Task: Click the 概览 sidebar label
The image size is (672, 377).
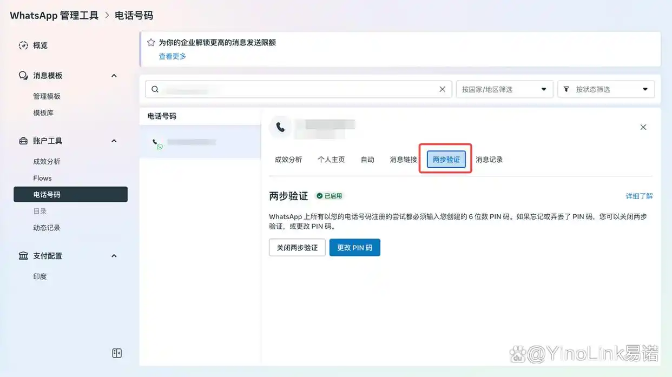Action: click(40, 45)
